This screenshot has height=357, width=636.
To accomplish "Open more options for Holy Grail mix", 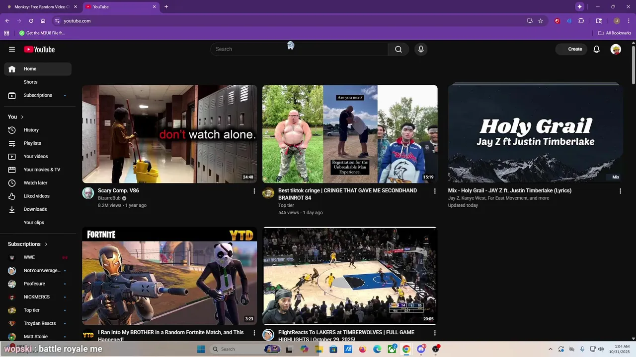I will tap(620, 191).
